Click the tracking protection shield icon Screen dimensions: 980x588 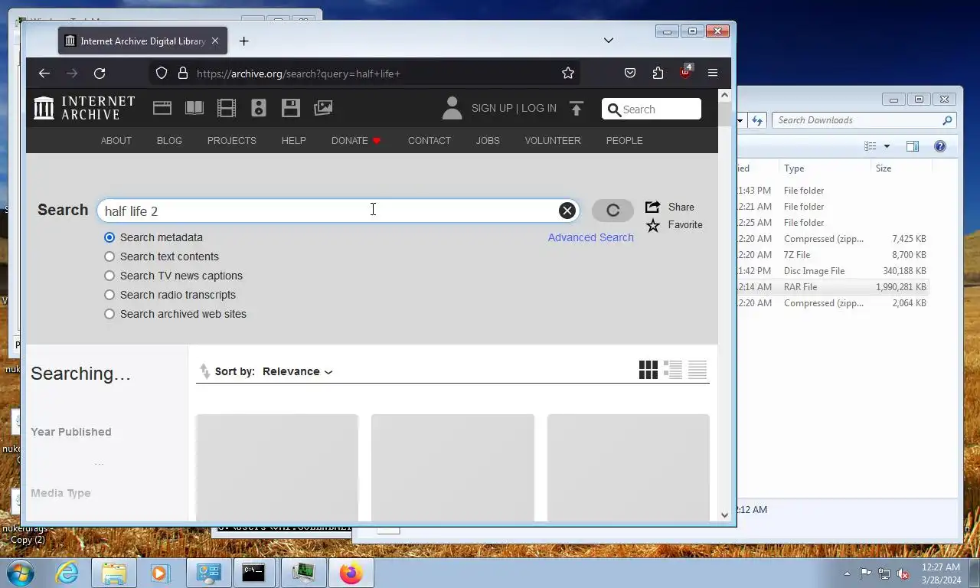[162, 73]
